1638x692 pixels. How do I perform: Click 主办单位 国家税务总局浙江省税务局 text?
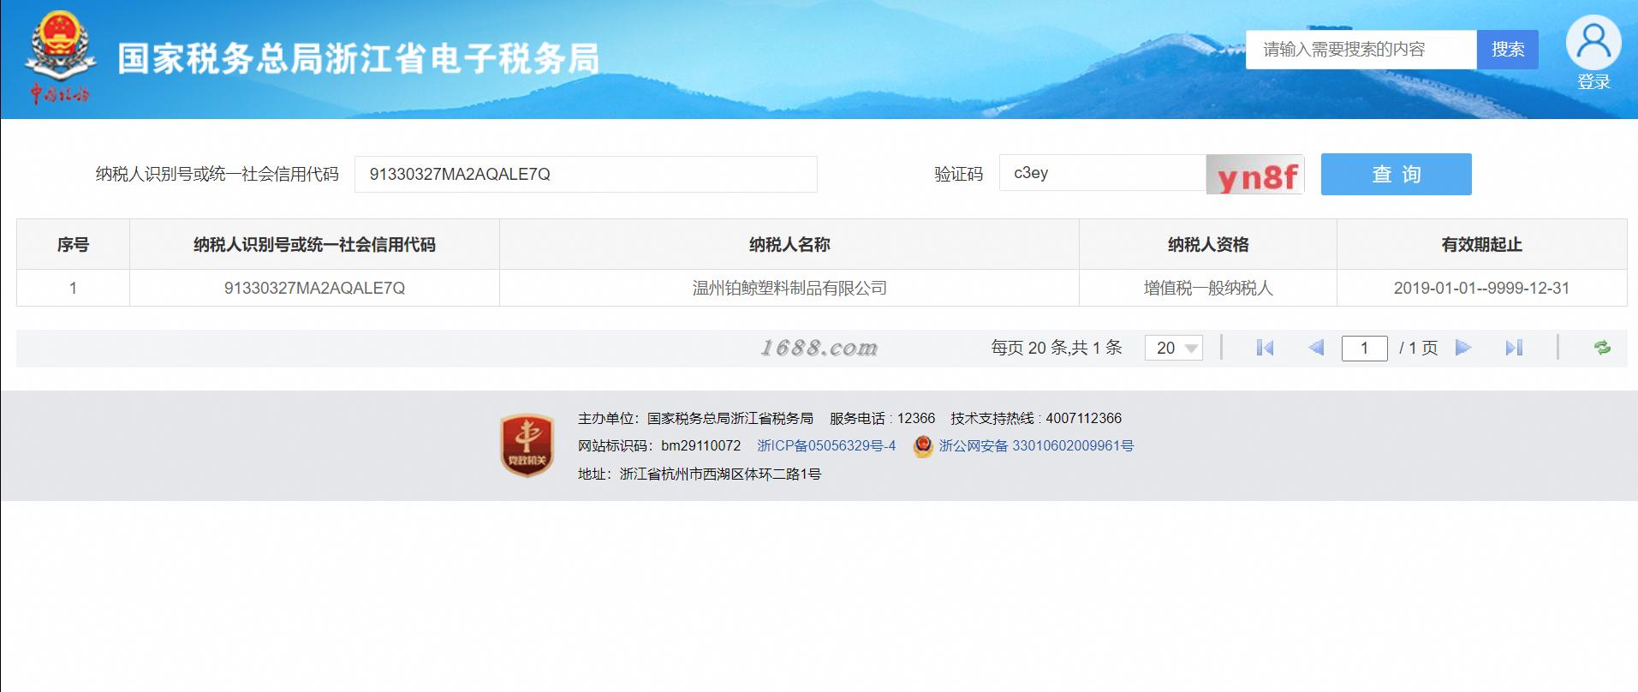695,419
